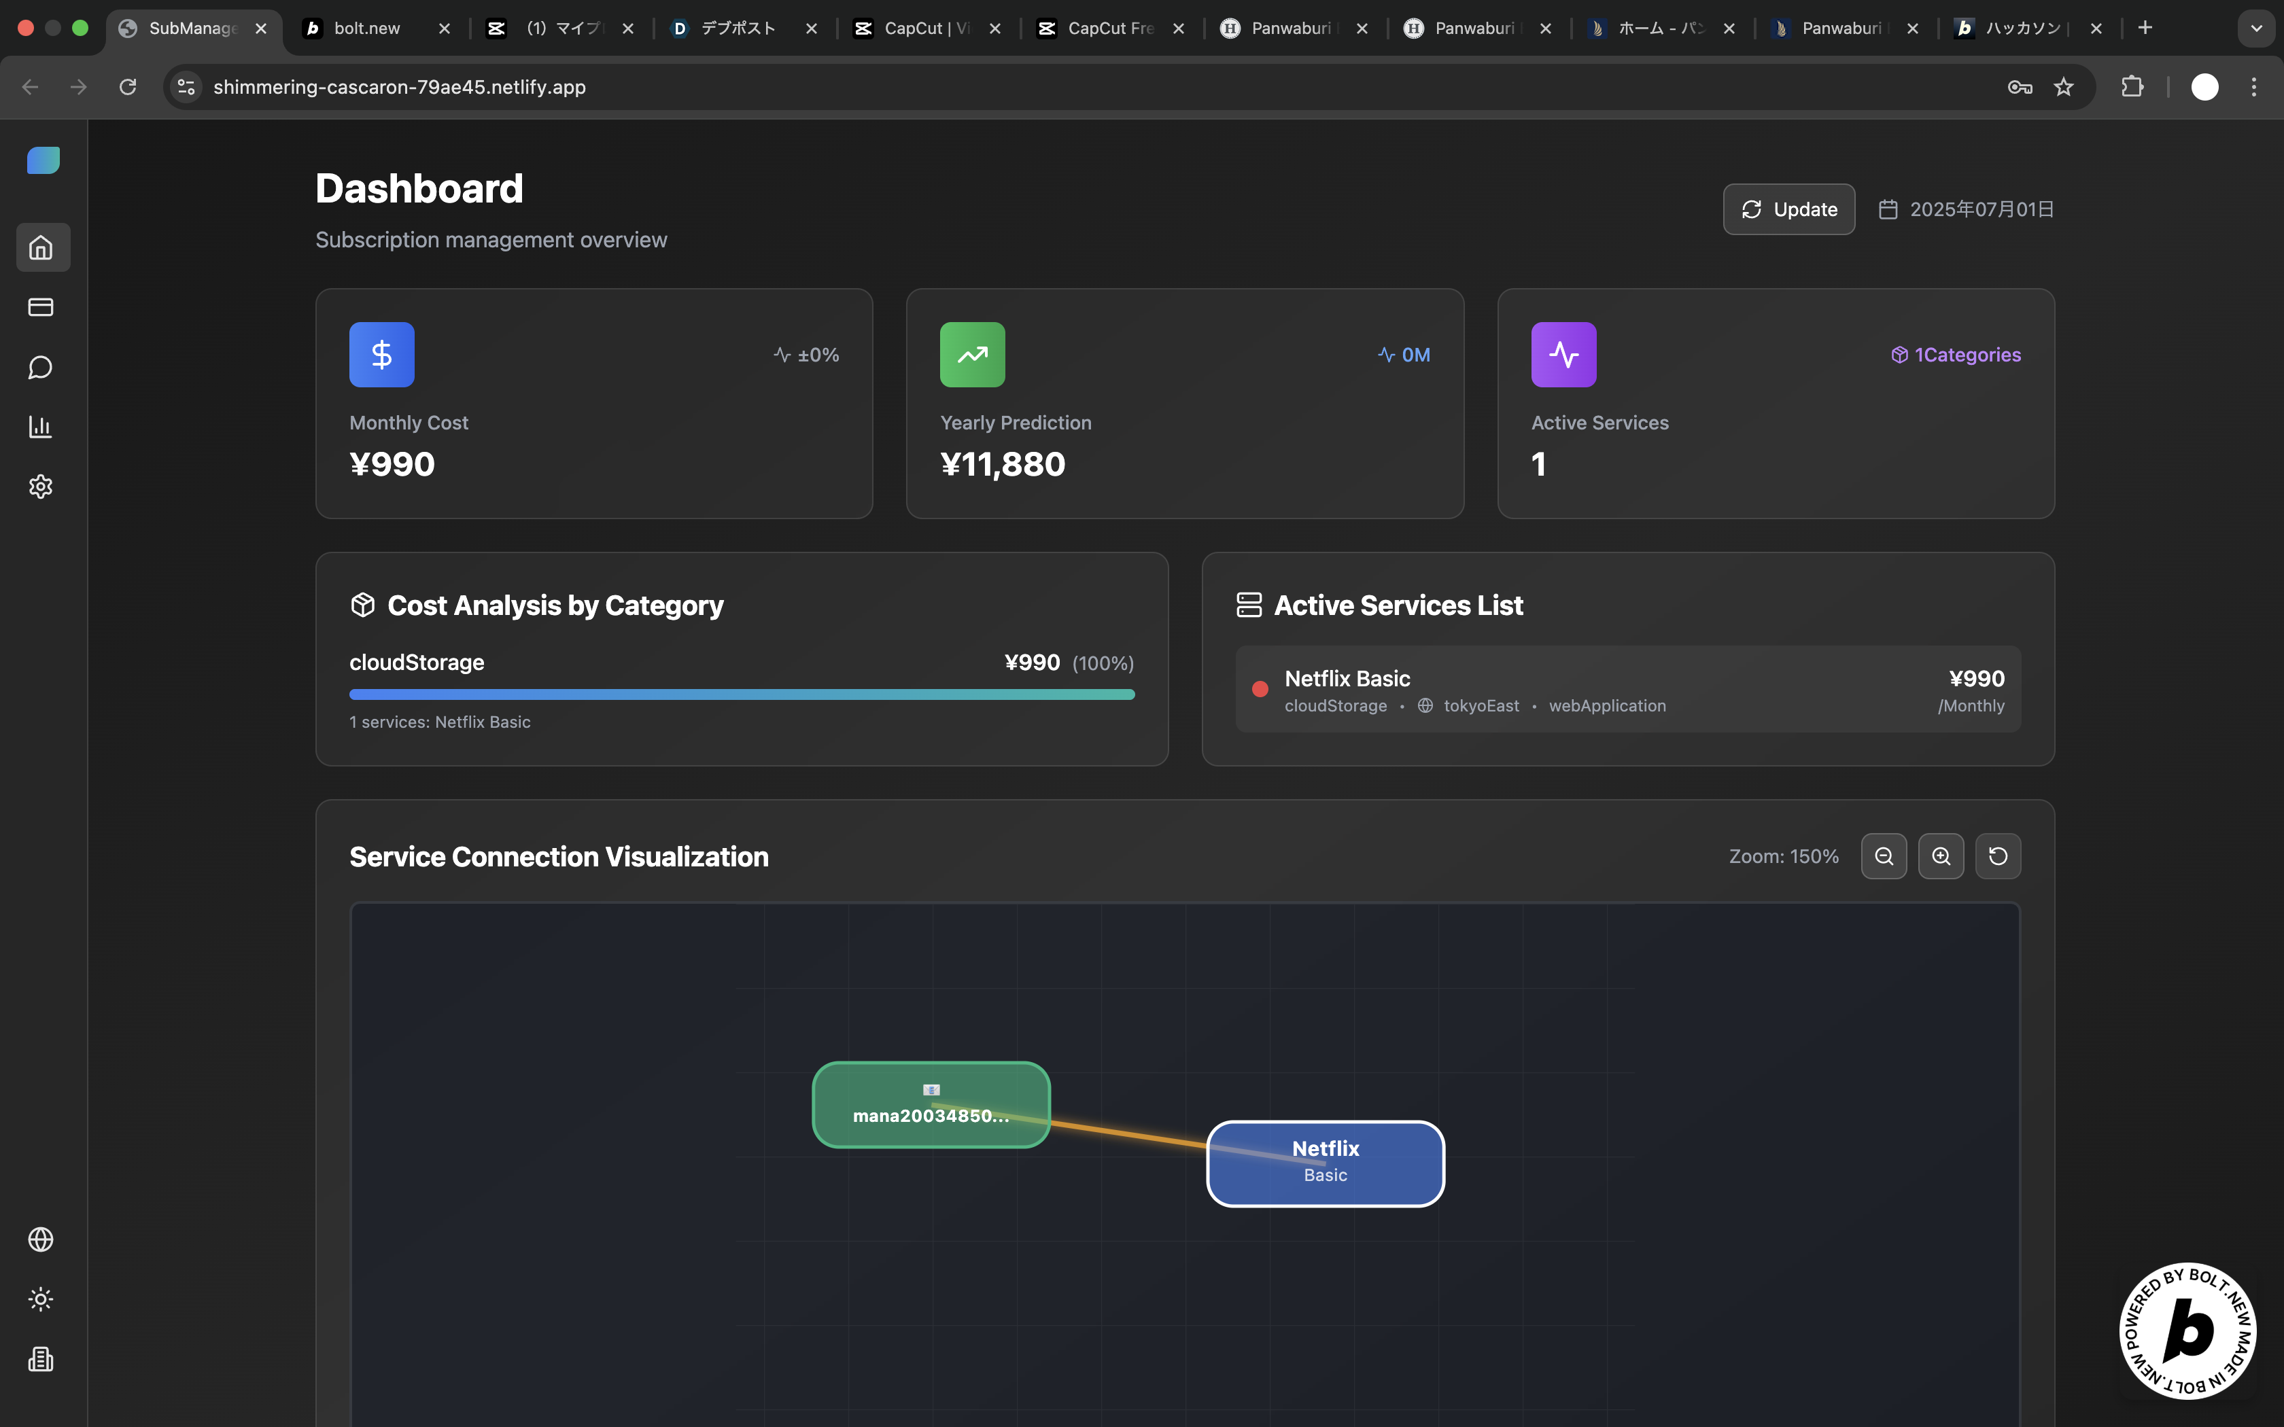Open the bar chart analytics sidebar icon

[x=41, y=427]
